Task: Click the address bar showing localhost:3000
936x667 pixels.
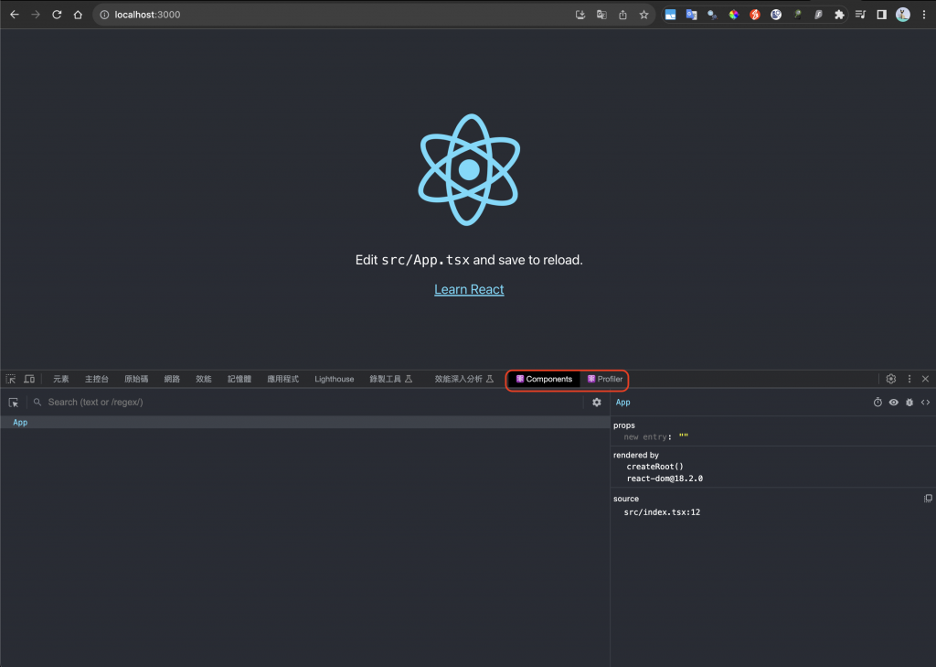Action: click(x=335, y=15)
